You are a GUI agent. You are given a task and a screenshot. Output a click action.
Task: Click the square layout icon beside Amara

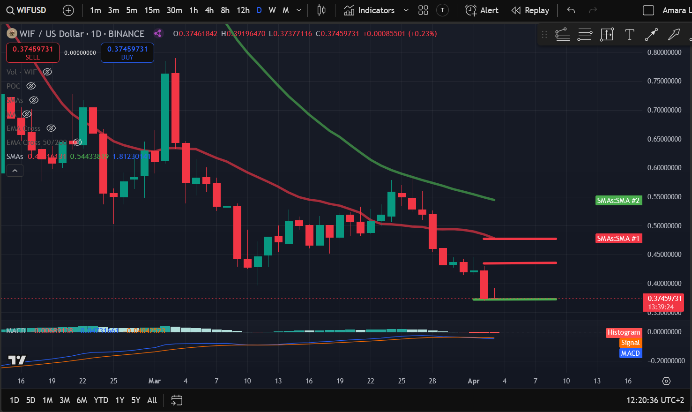pyautogui.click(x=648, y=10)
